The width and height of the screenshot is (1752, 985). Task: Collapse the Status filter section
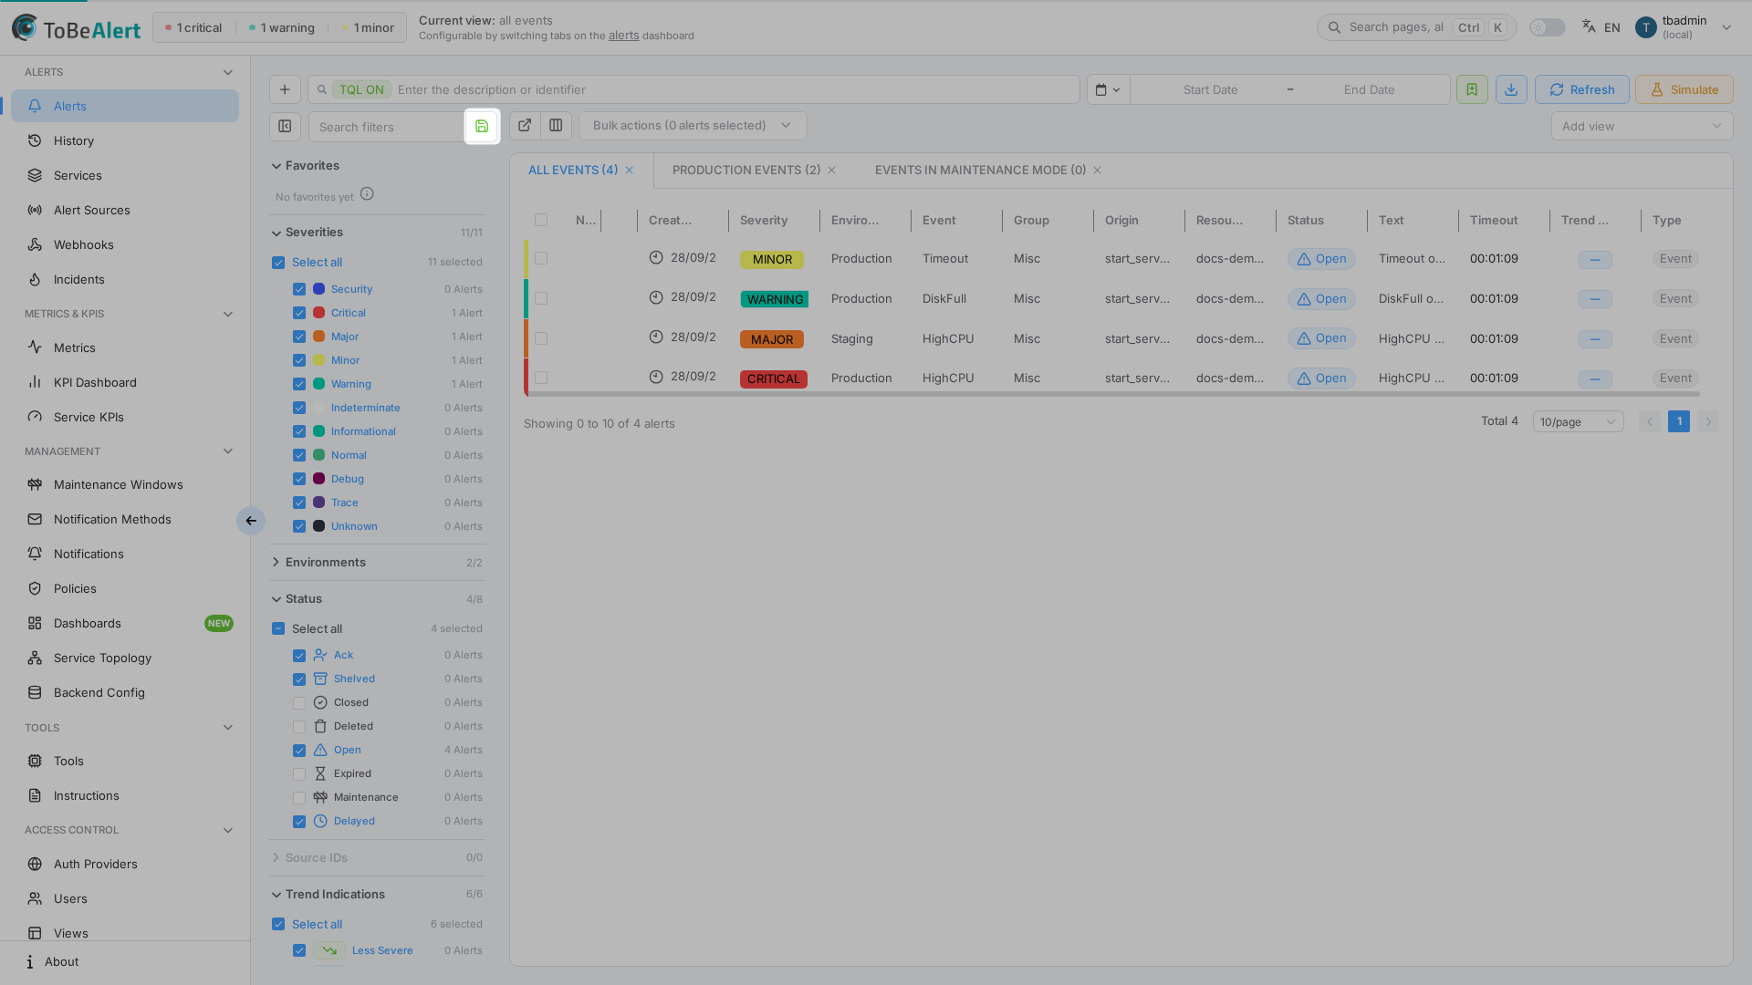377,599
